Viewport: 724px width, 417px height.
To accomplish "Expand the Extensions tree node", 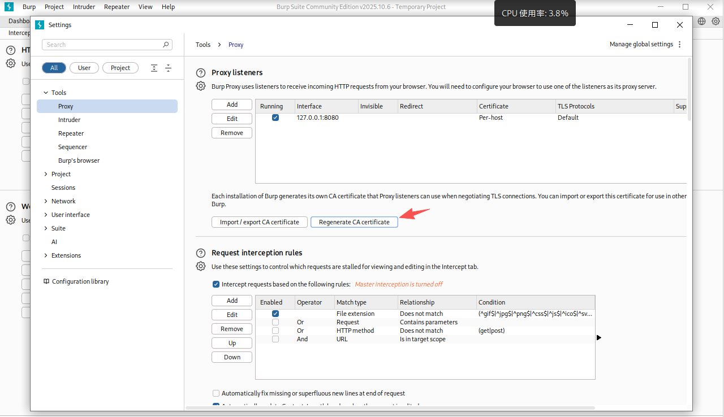I will click(x=46, y=255).
